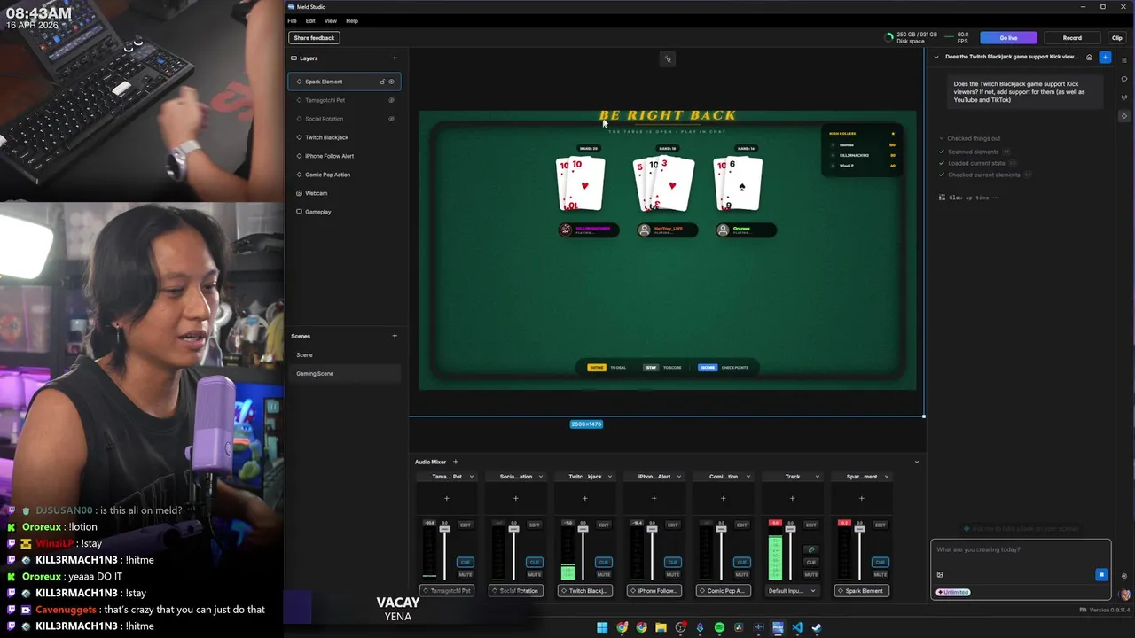Collapse the AI chat title chevron
This screenshot has height=638, width=1135.
point(936,57)
